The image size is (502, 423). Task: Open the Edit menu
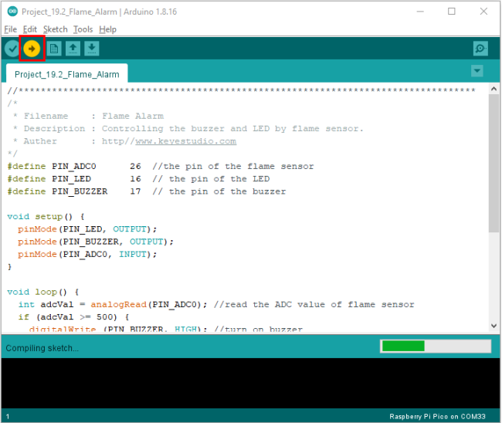(x=30, y=29)
